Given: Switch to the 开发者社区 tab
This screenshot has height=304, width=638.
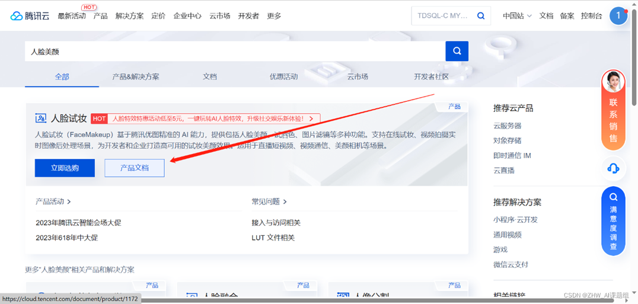Looking at the screenshot, I should click(x=431, y=76).
